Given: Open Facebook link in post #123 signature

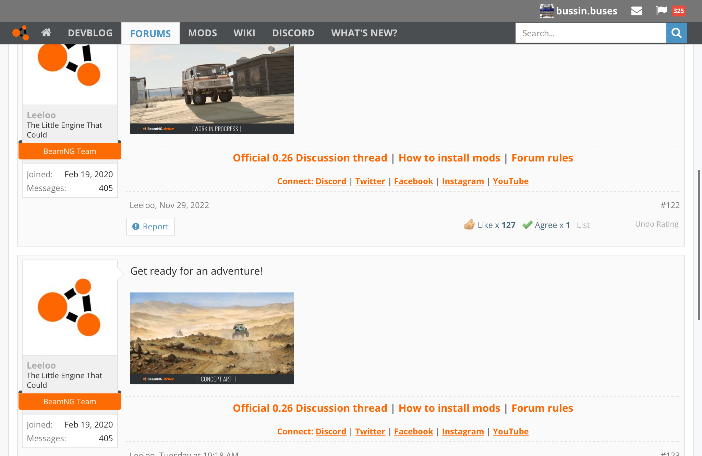Looking at the screenshot, I should tap(413, 431).
